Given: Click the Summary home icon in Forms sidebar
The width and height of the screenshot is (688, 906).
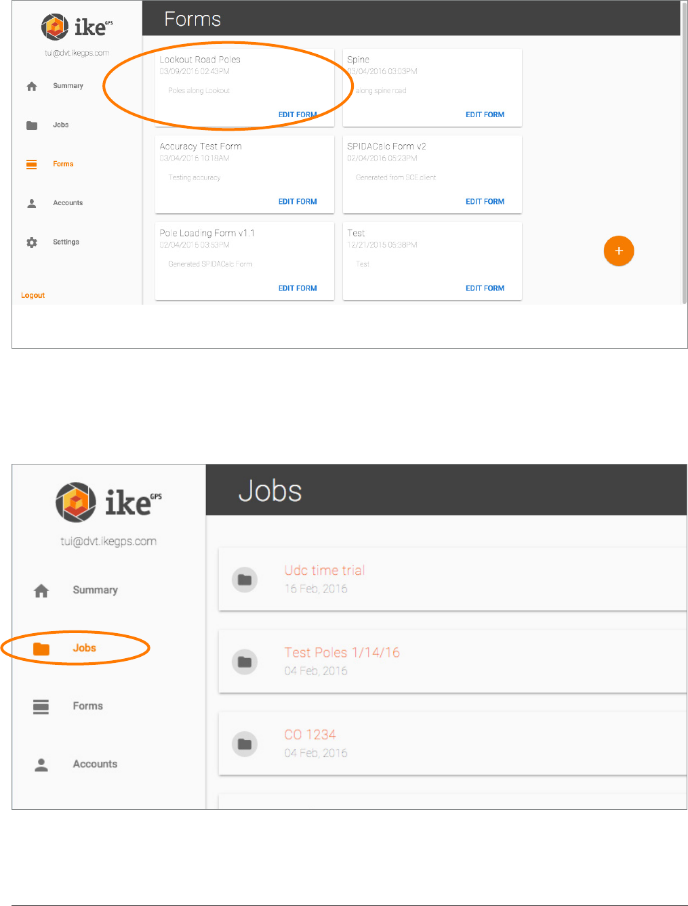Looking at the screenshot, I should click(32, 86).
